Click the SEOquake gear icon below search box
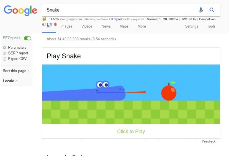The width and height of the screenshot is (229, 156). click(44, 19)
